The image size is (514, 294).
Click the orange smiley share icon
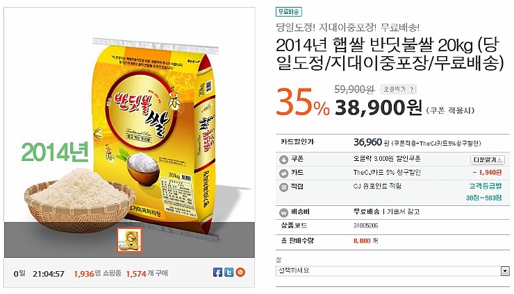point(240,272)
